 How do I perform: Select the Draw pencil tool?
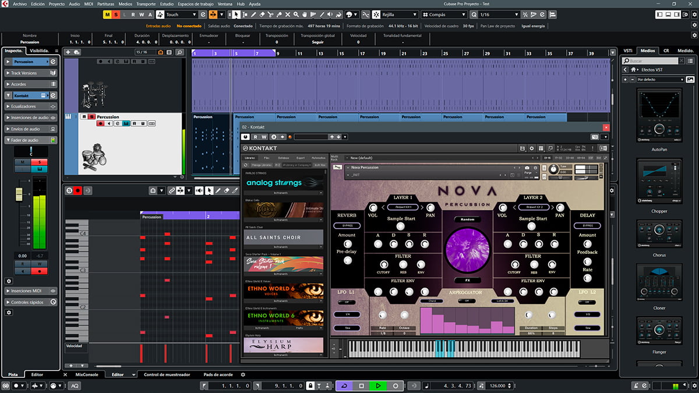[253, 14]
